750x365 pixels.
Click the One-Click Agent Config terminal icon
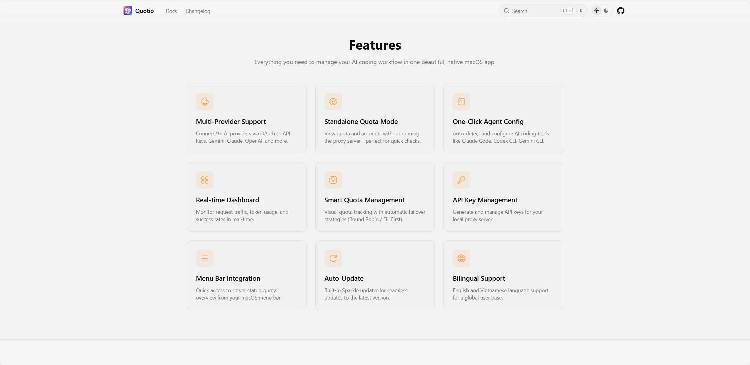click(461, 102)
